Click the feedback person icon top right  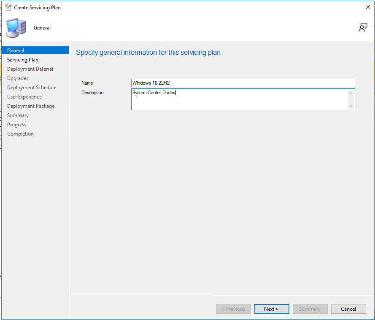[363, 27]
